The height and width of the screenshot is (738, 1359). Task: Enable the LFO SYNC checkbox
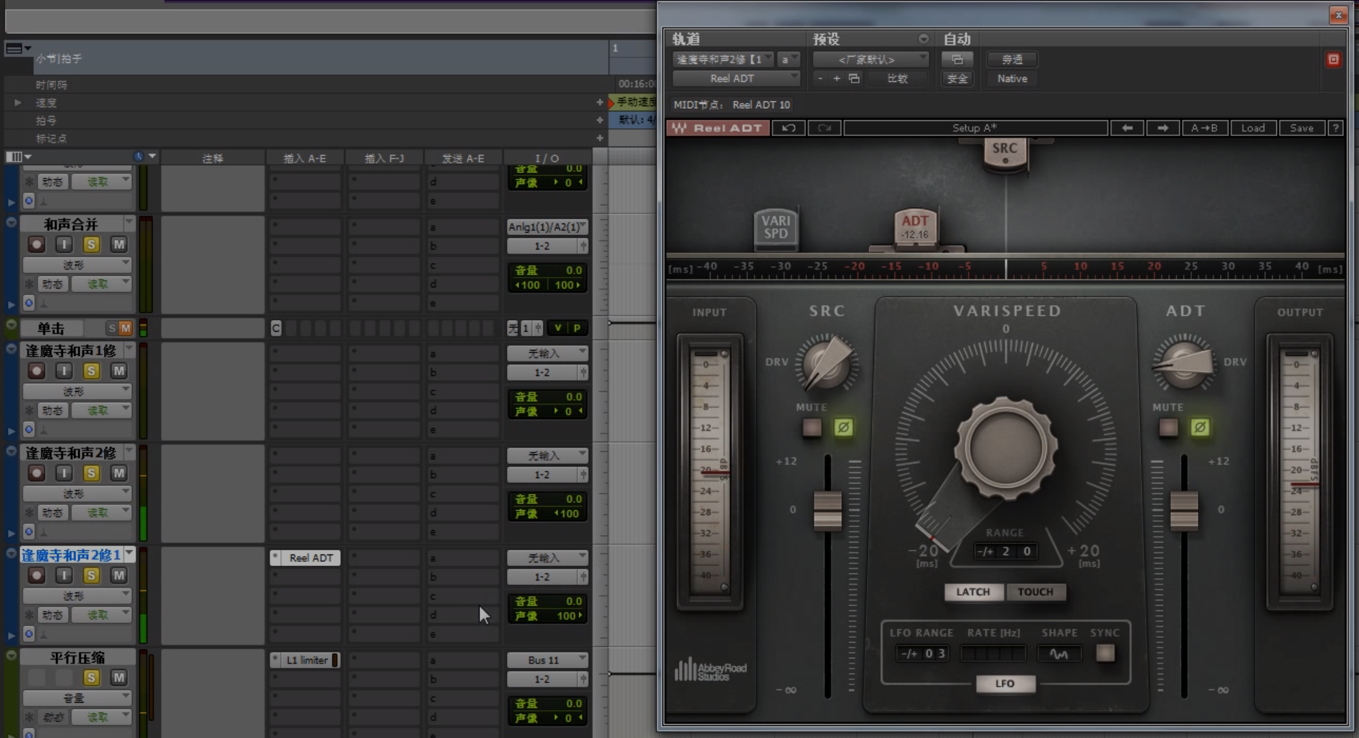pos(1105,653)
